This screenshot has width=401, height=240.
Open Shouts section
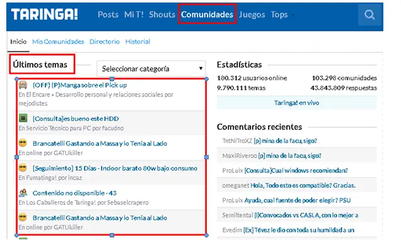pyautogui.click(x=162, y=14)
